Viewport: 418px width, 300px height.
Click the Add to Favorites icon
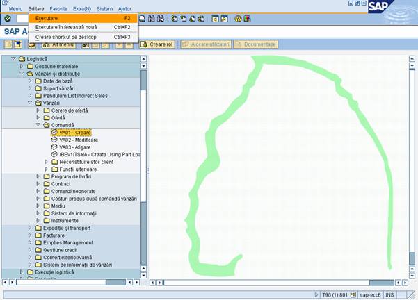86,46
